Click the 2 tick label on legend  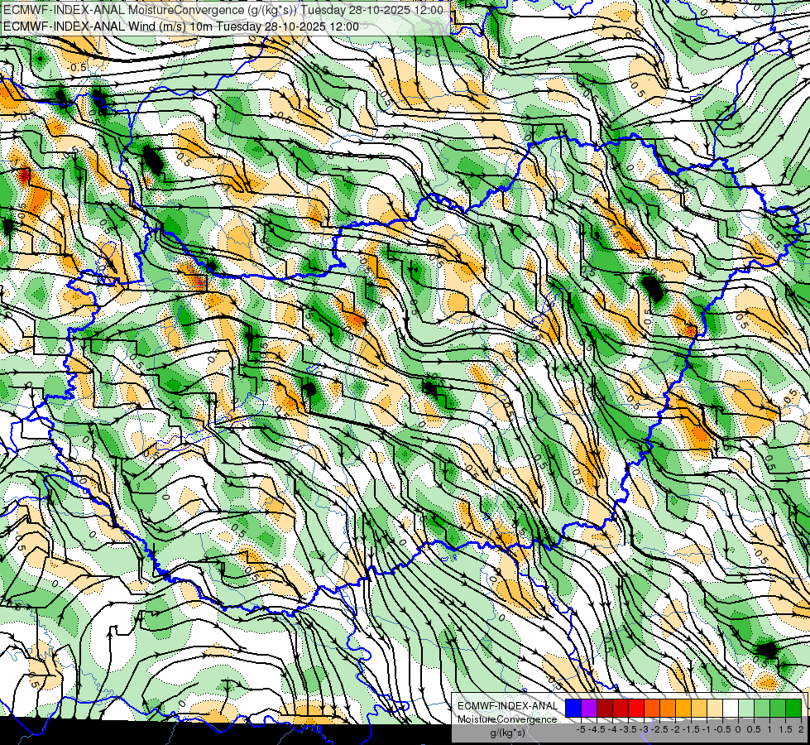pyautogui.click(x=801, y=729)
